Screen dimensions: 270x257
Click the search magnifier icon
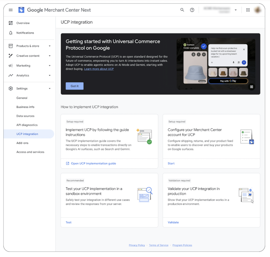coord(182,10)
